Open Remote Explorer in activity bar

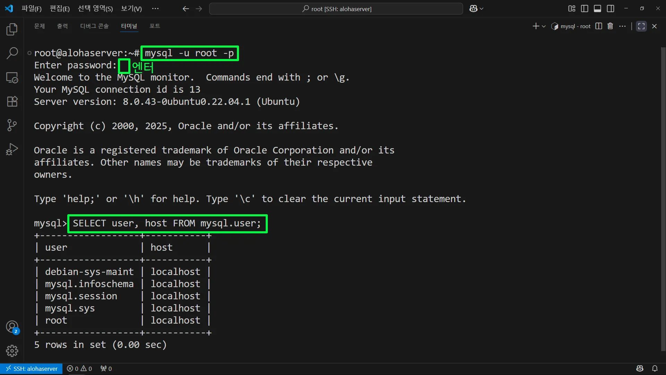tap(12, 77)
